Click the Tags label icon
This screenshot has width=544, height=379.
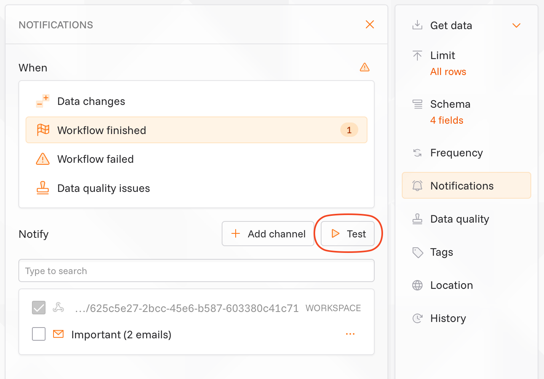tap(417, 252)
